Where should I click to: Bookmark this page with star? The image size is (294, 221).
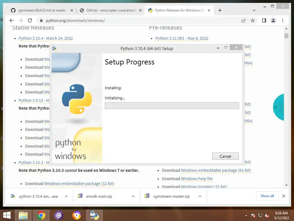click(x=253, y=20)
